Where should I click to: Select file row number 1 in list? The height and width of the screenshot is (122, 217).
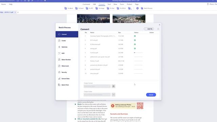(120, 36)
